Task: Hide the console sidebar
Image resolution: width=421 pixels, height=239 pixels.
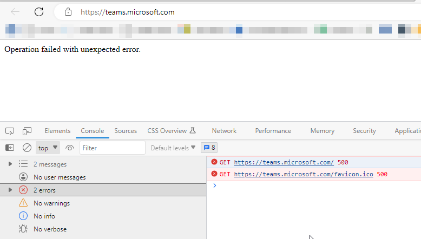Action: 10,148
